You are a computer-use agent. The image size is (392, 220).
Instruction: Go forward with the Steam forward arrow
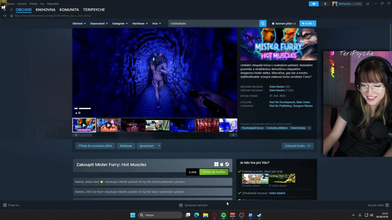coord(11,10)
